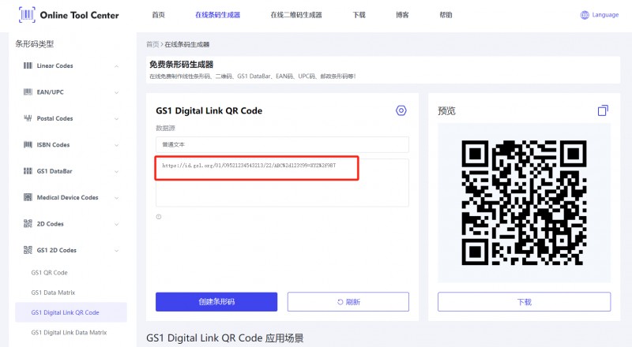Click the URL text input area

point(282,183)
